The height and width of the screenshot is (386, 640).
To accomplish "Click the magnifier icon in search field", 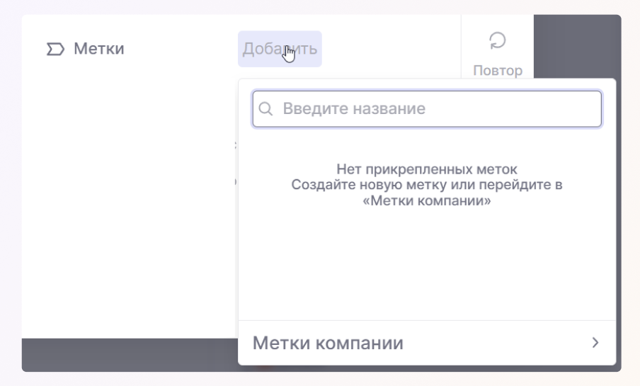I will pyautogui.click(x=266, y=109).
